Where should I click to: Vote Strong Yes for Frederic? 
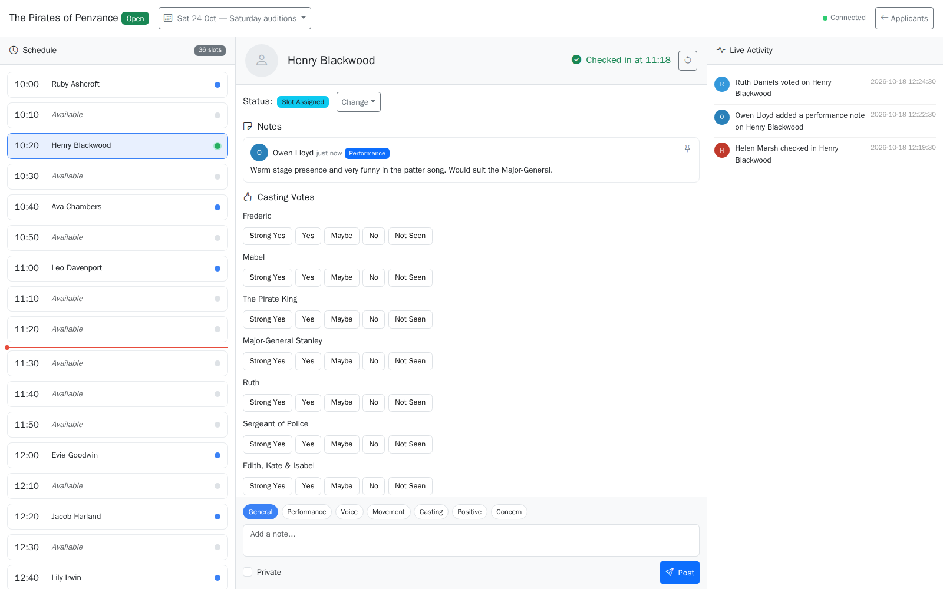pos(268,236)
